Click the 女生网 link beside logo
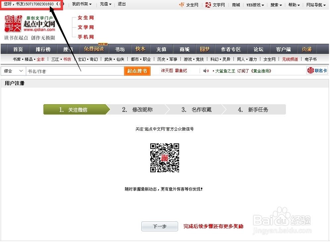 click(86, 18)
